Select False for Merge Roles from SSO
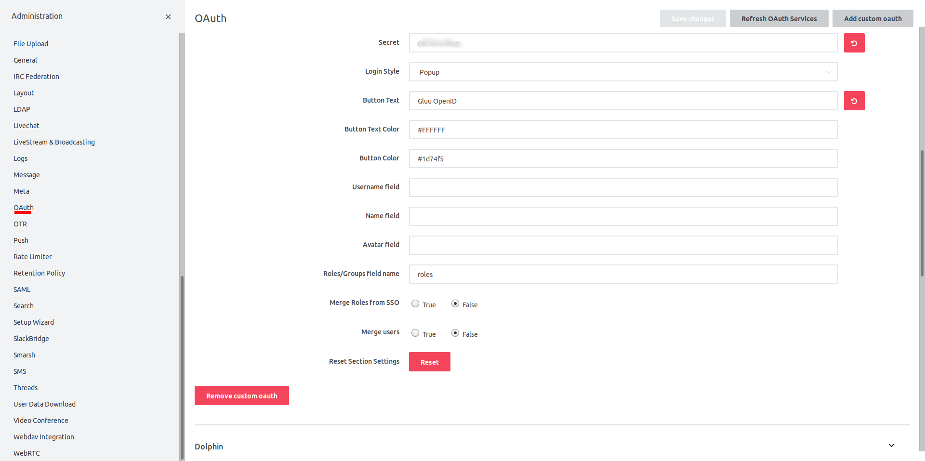This screenshot has height=461, width=925. tap(455, 304)
